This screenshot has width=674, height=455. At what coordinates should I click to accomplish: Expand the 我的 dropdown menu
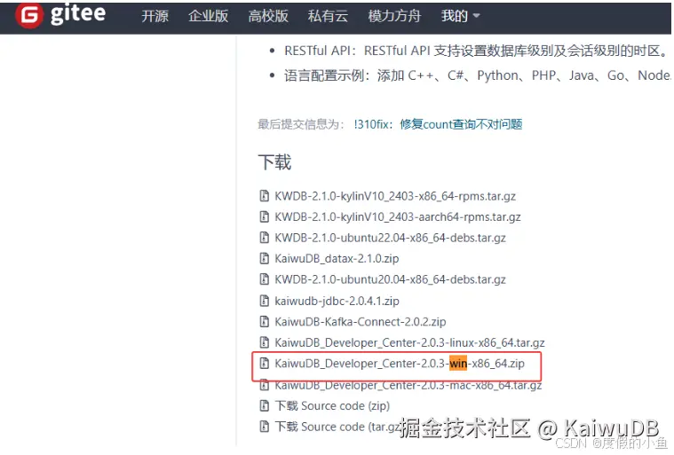(460, 16)
